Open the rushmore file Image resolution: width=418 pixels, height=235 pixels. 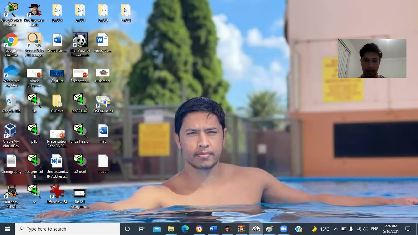[103, 76]
